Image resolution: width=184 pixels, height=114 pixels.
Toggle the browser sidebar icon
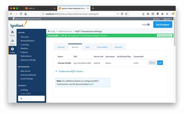pos(153,14)
